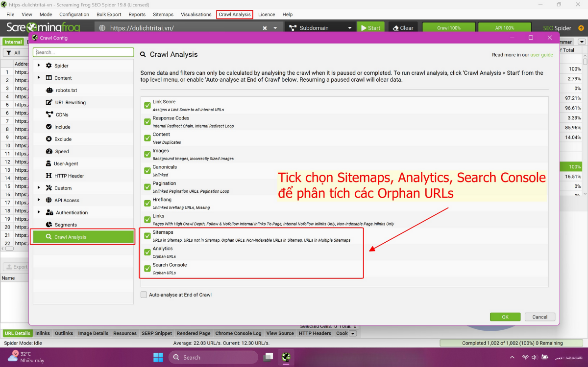Image resolution: width=588 pixels, height=367 pixels.
Task: Switch to the Inlinks tab
Action: [x=43, y=334]
